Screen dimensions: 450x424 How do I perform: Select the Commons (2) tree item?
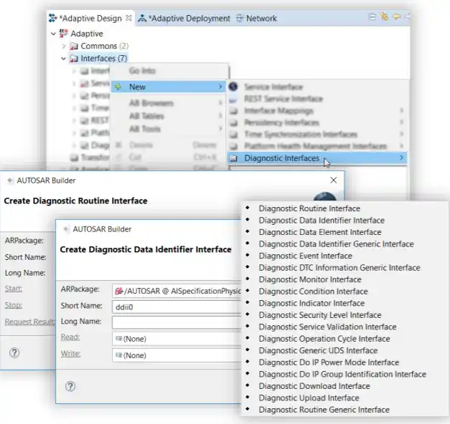105,46
